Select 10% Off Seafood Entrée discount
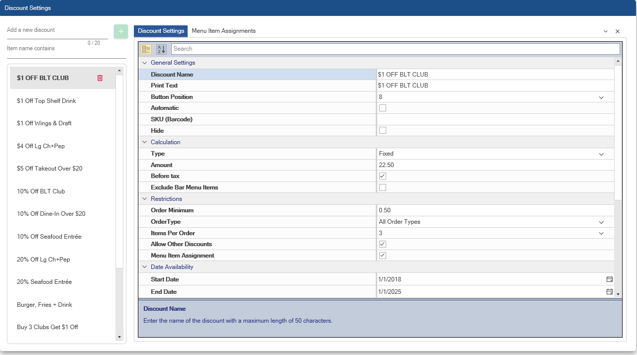 (x=49, y=237)
